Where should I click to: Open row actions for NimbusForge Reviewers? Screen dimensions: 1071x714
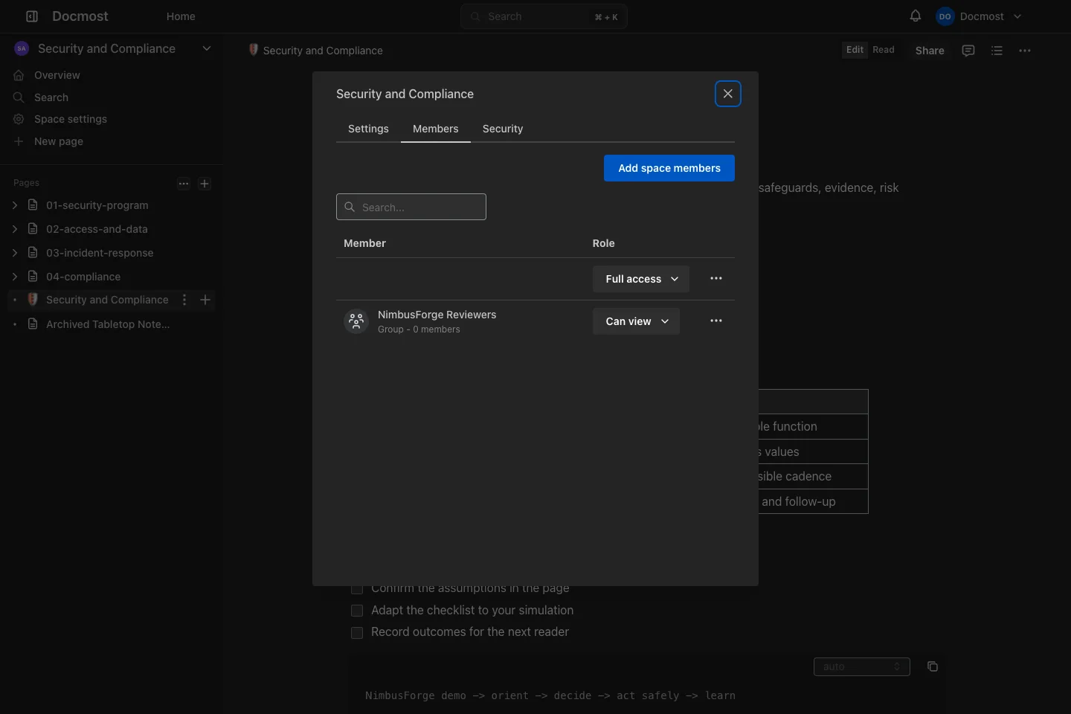716,321
